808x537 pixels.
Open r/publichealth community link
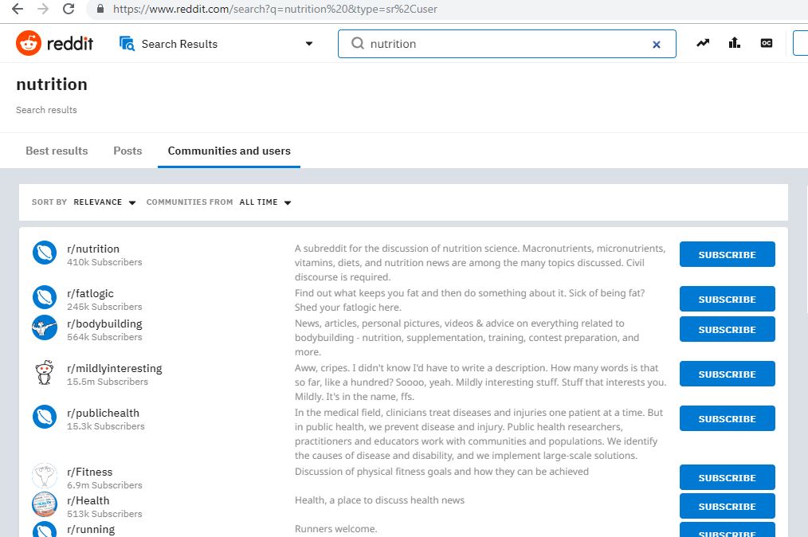pyautogui.click(x=103, y=414)
